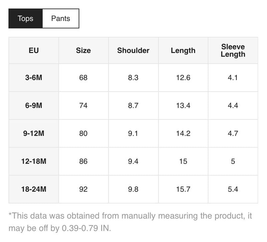Click size value 68 for 3-6M
The image size is (267, 242).
(83, 78)
